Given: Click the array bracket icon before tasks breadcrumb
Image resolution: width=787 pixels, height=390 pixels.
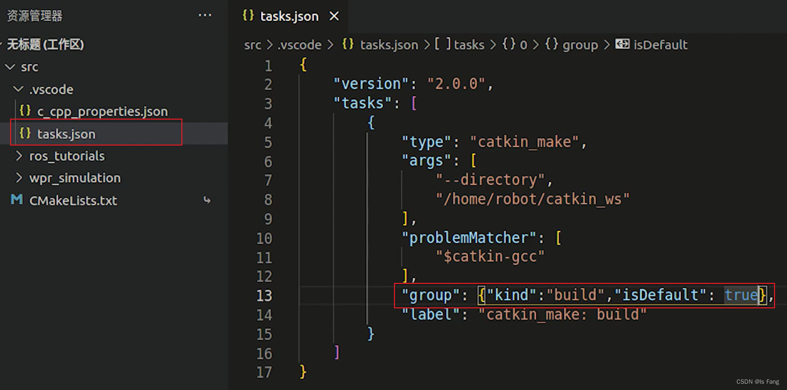Looking at the screenshot, I should pos(443,44).
